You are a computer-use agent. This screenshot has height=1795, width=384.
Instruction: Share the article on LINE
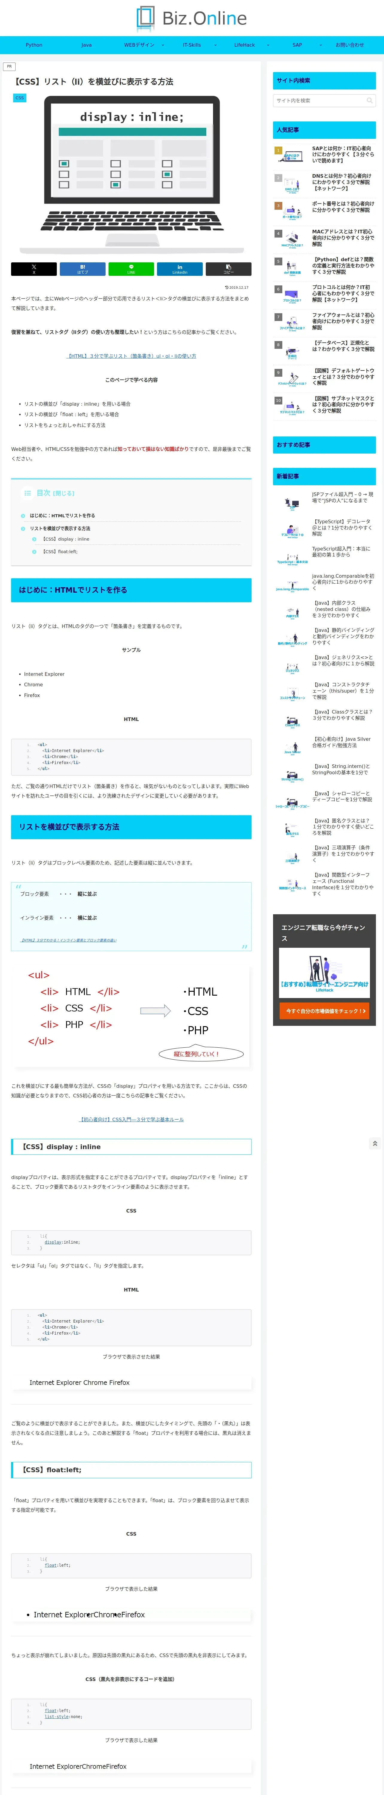click(131, 269)
